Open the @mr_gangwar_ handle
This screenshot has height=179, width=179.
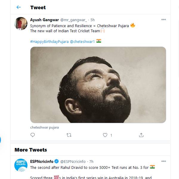74,20
